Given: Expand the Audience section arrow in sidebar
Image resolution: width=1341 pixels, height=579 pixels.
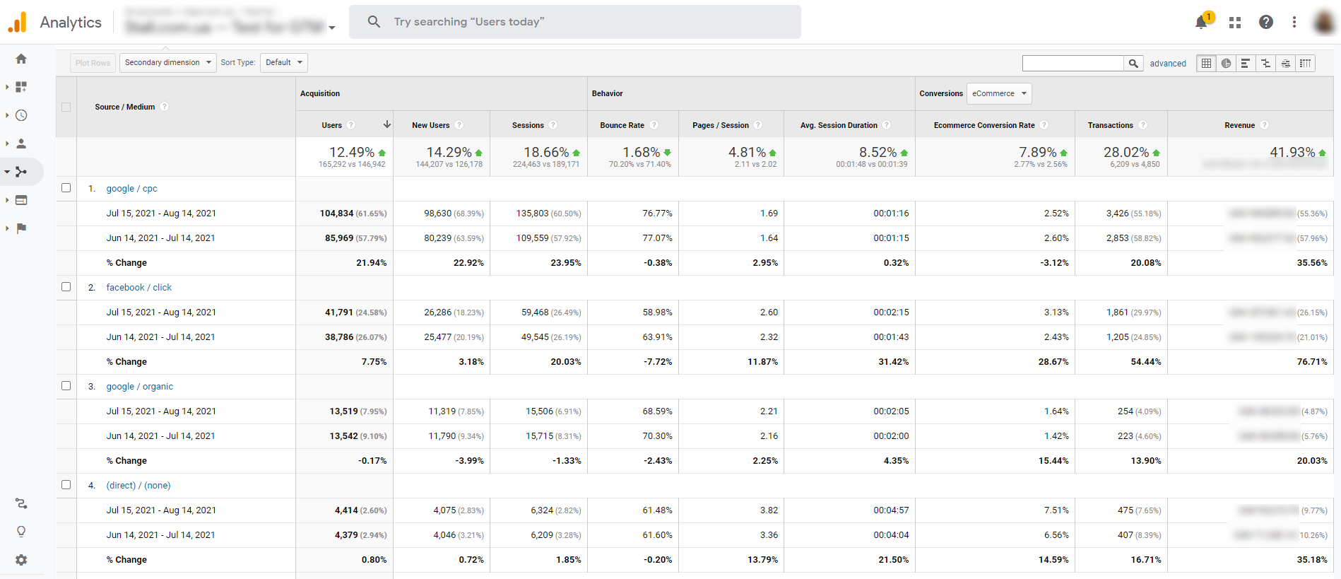Looking at the screenshot, I should point(7,144).
